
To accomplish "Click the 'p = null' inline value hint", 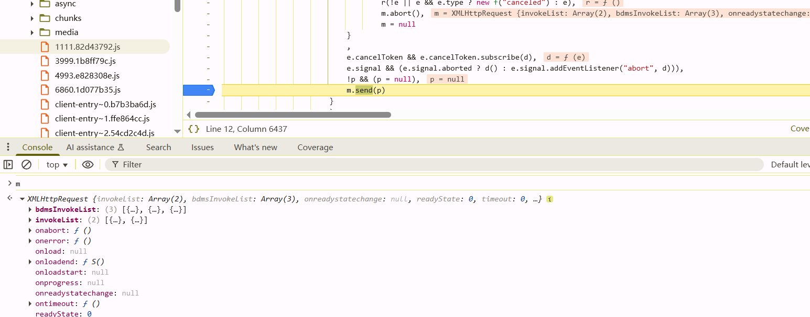I will [447, 79].
